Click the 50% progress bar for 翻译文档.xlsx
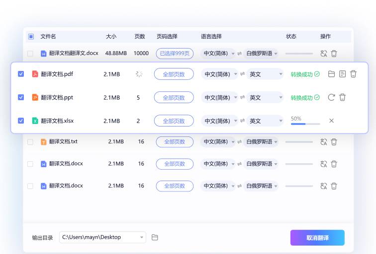Viewport: 376px width, 254px height. [305, 124]
